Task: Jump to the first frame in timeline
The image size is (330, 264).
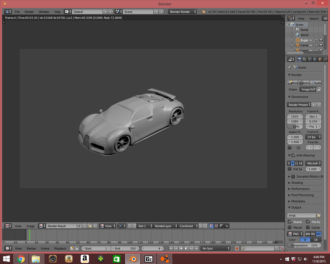Action: [x=171, y=248]
